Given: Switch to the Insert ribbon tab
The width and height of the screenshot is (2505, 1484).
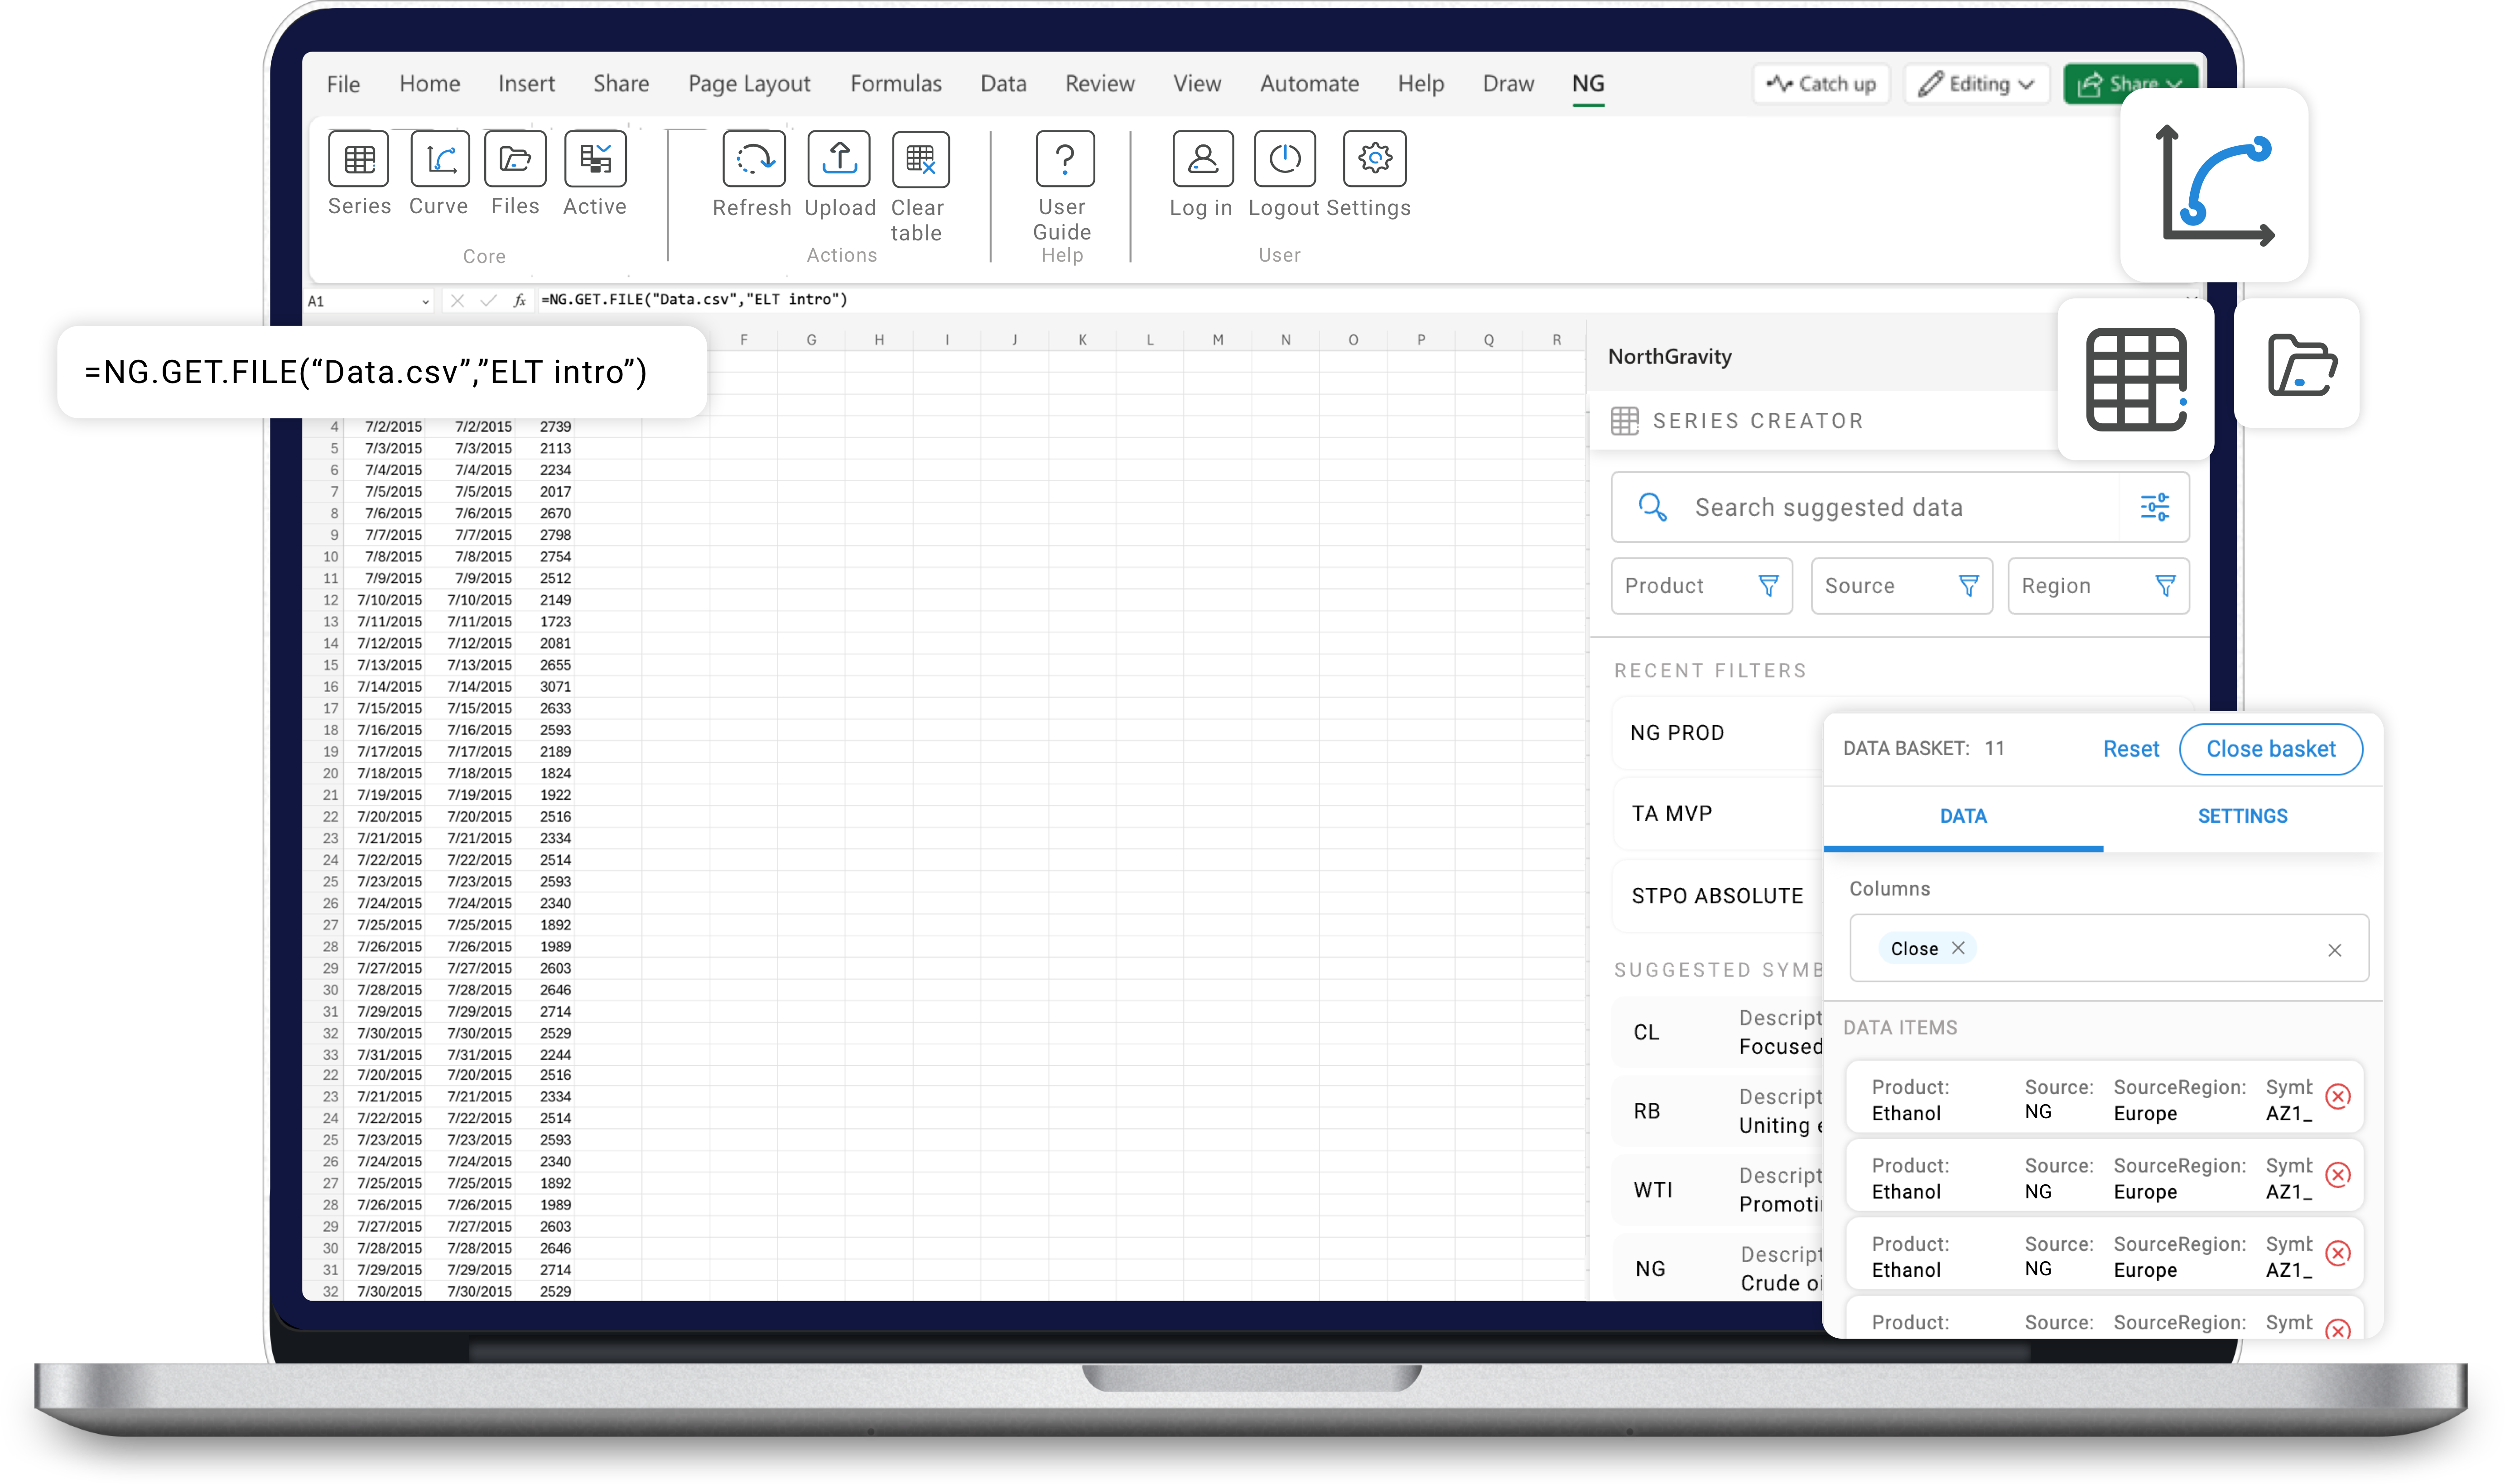Looking at the screenshot, I should [526, 84].
